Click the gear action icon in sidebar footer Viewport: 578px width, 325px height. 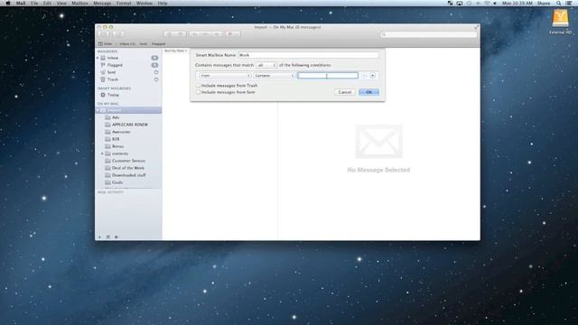click(x=117, y=237)
